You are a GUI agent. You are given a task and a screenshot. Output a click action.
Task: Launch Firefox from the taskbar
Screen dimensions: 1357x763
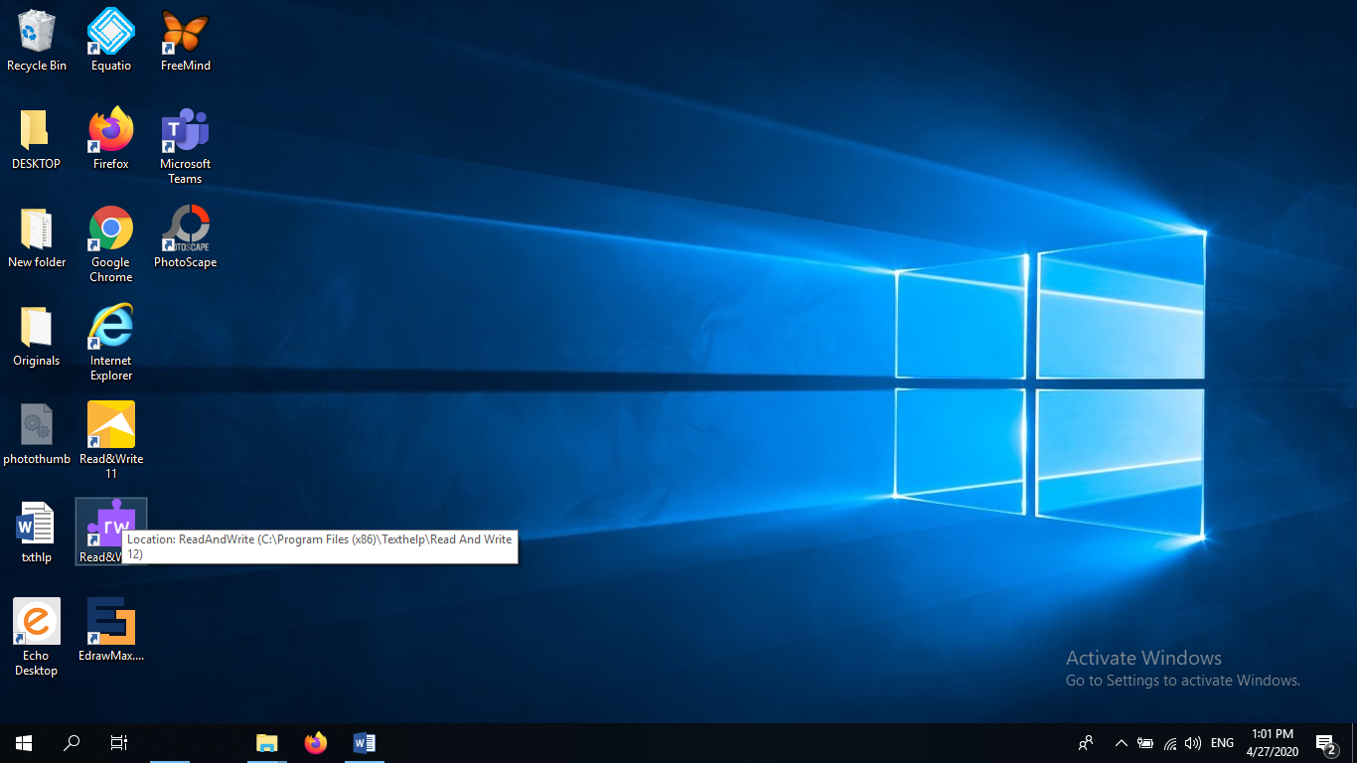click(x=316, y=743)
